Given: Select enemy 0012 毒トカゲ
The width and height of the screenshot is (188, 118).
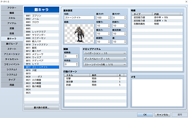Looking at the screenshot, I should pyautogui.click(x=41, y=51).
